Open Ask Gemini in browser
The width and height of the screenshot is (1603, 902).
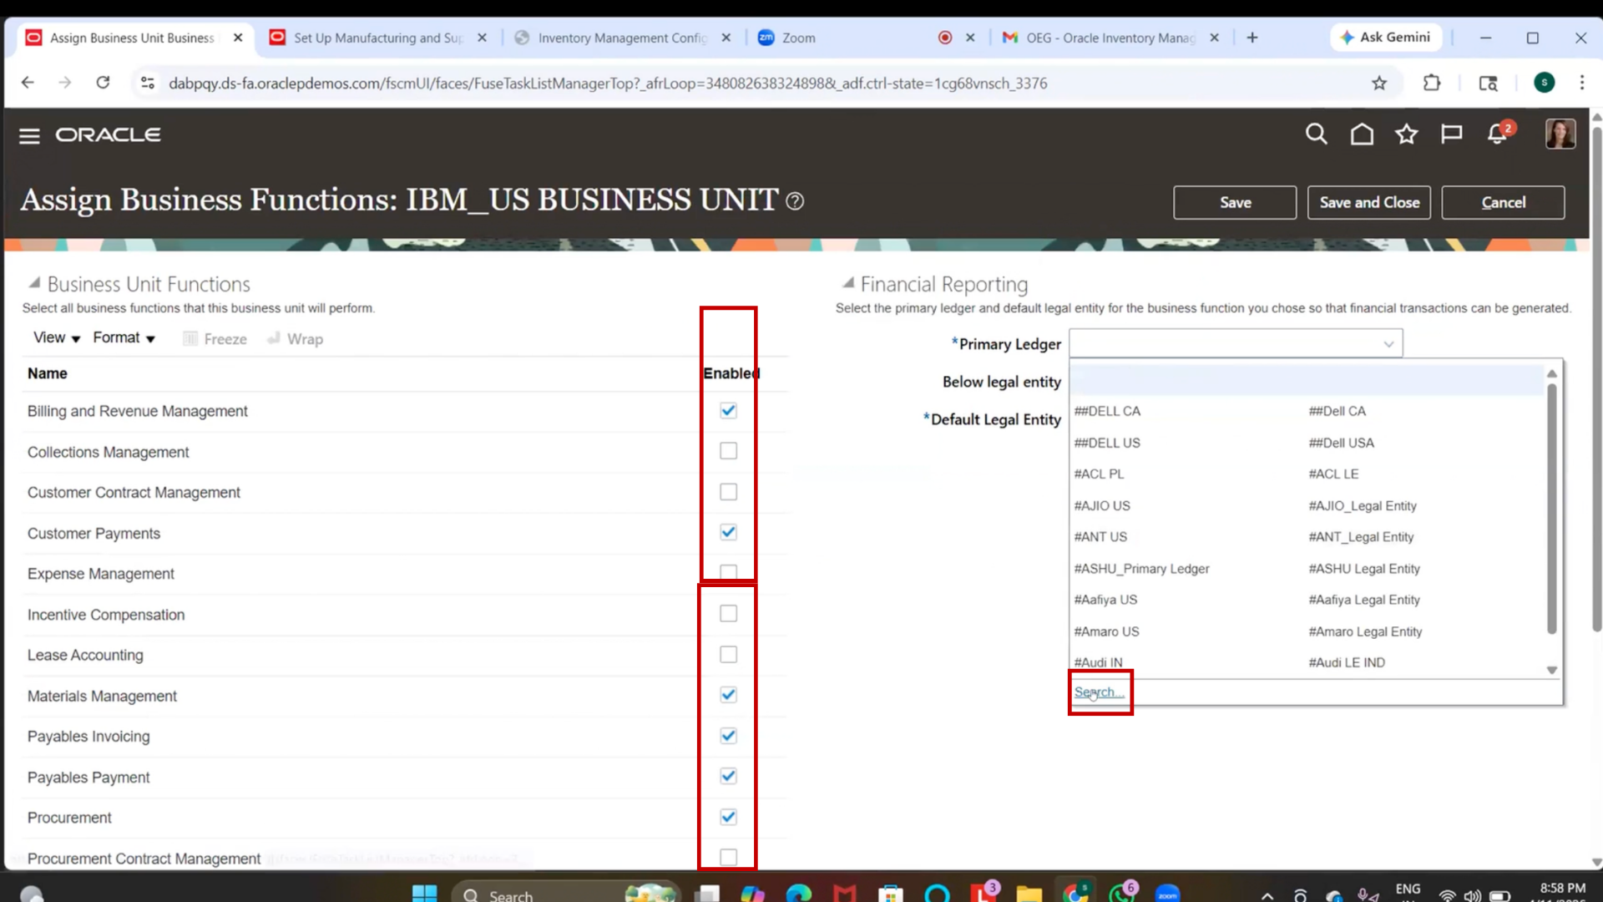[1385, 38]
